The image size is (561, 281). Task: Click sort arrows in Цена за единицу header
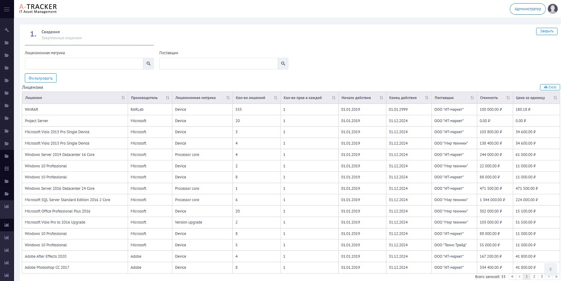555,98
